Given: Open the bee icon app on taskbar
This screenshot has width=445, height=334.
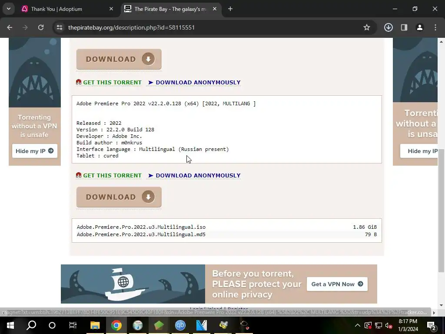Looking at the screenshot, I should (223, 325).
